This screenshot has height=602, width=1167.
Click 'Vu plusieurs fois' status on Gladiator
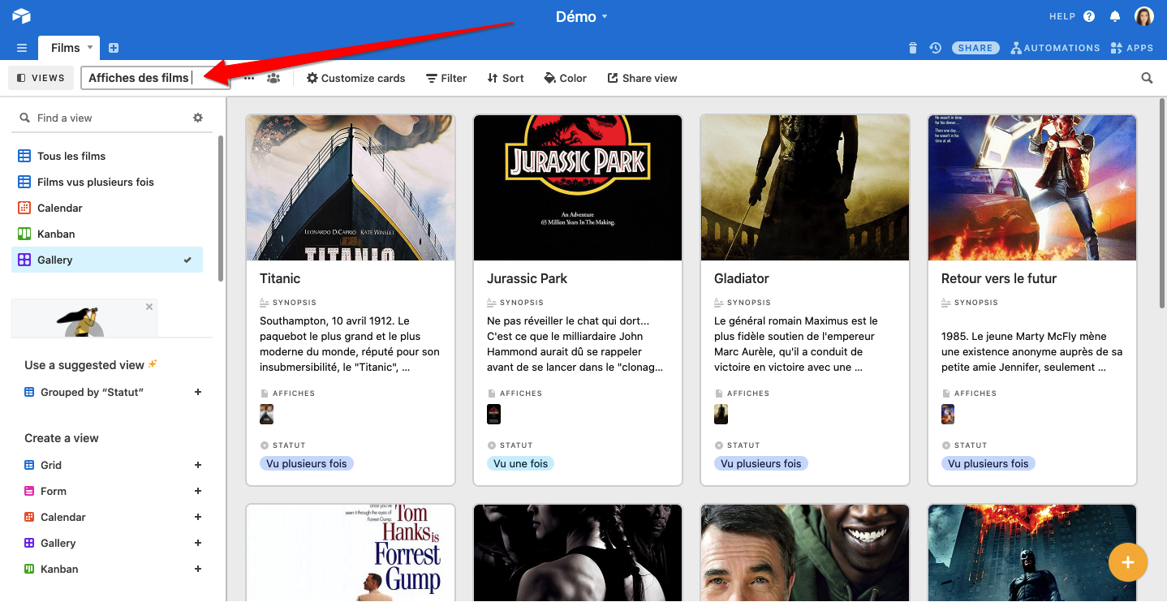click(761, 464)
